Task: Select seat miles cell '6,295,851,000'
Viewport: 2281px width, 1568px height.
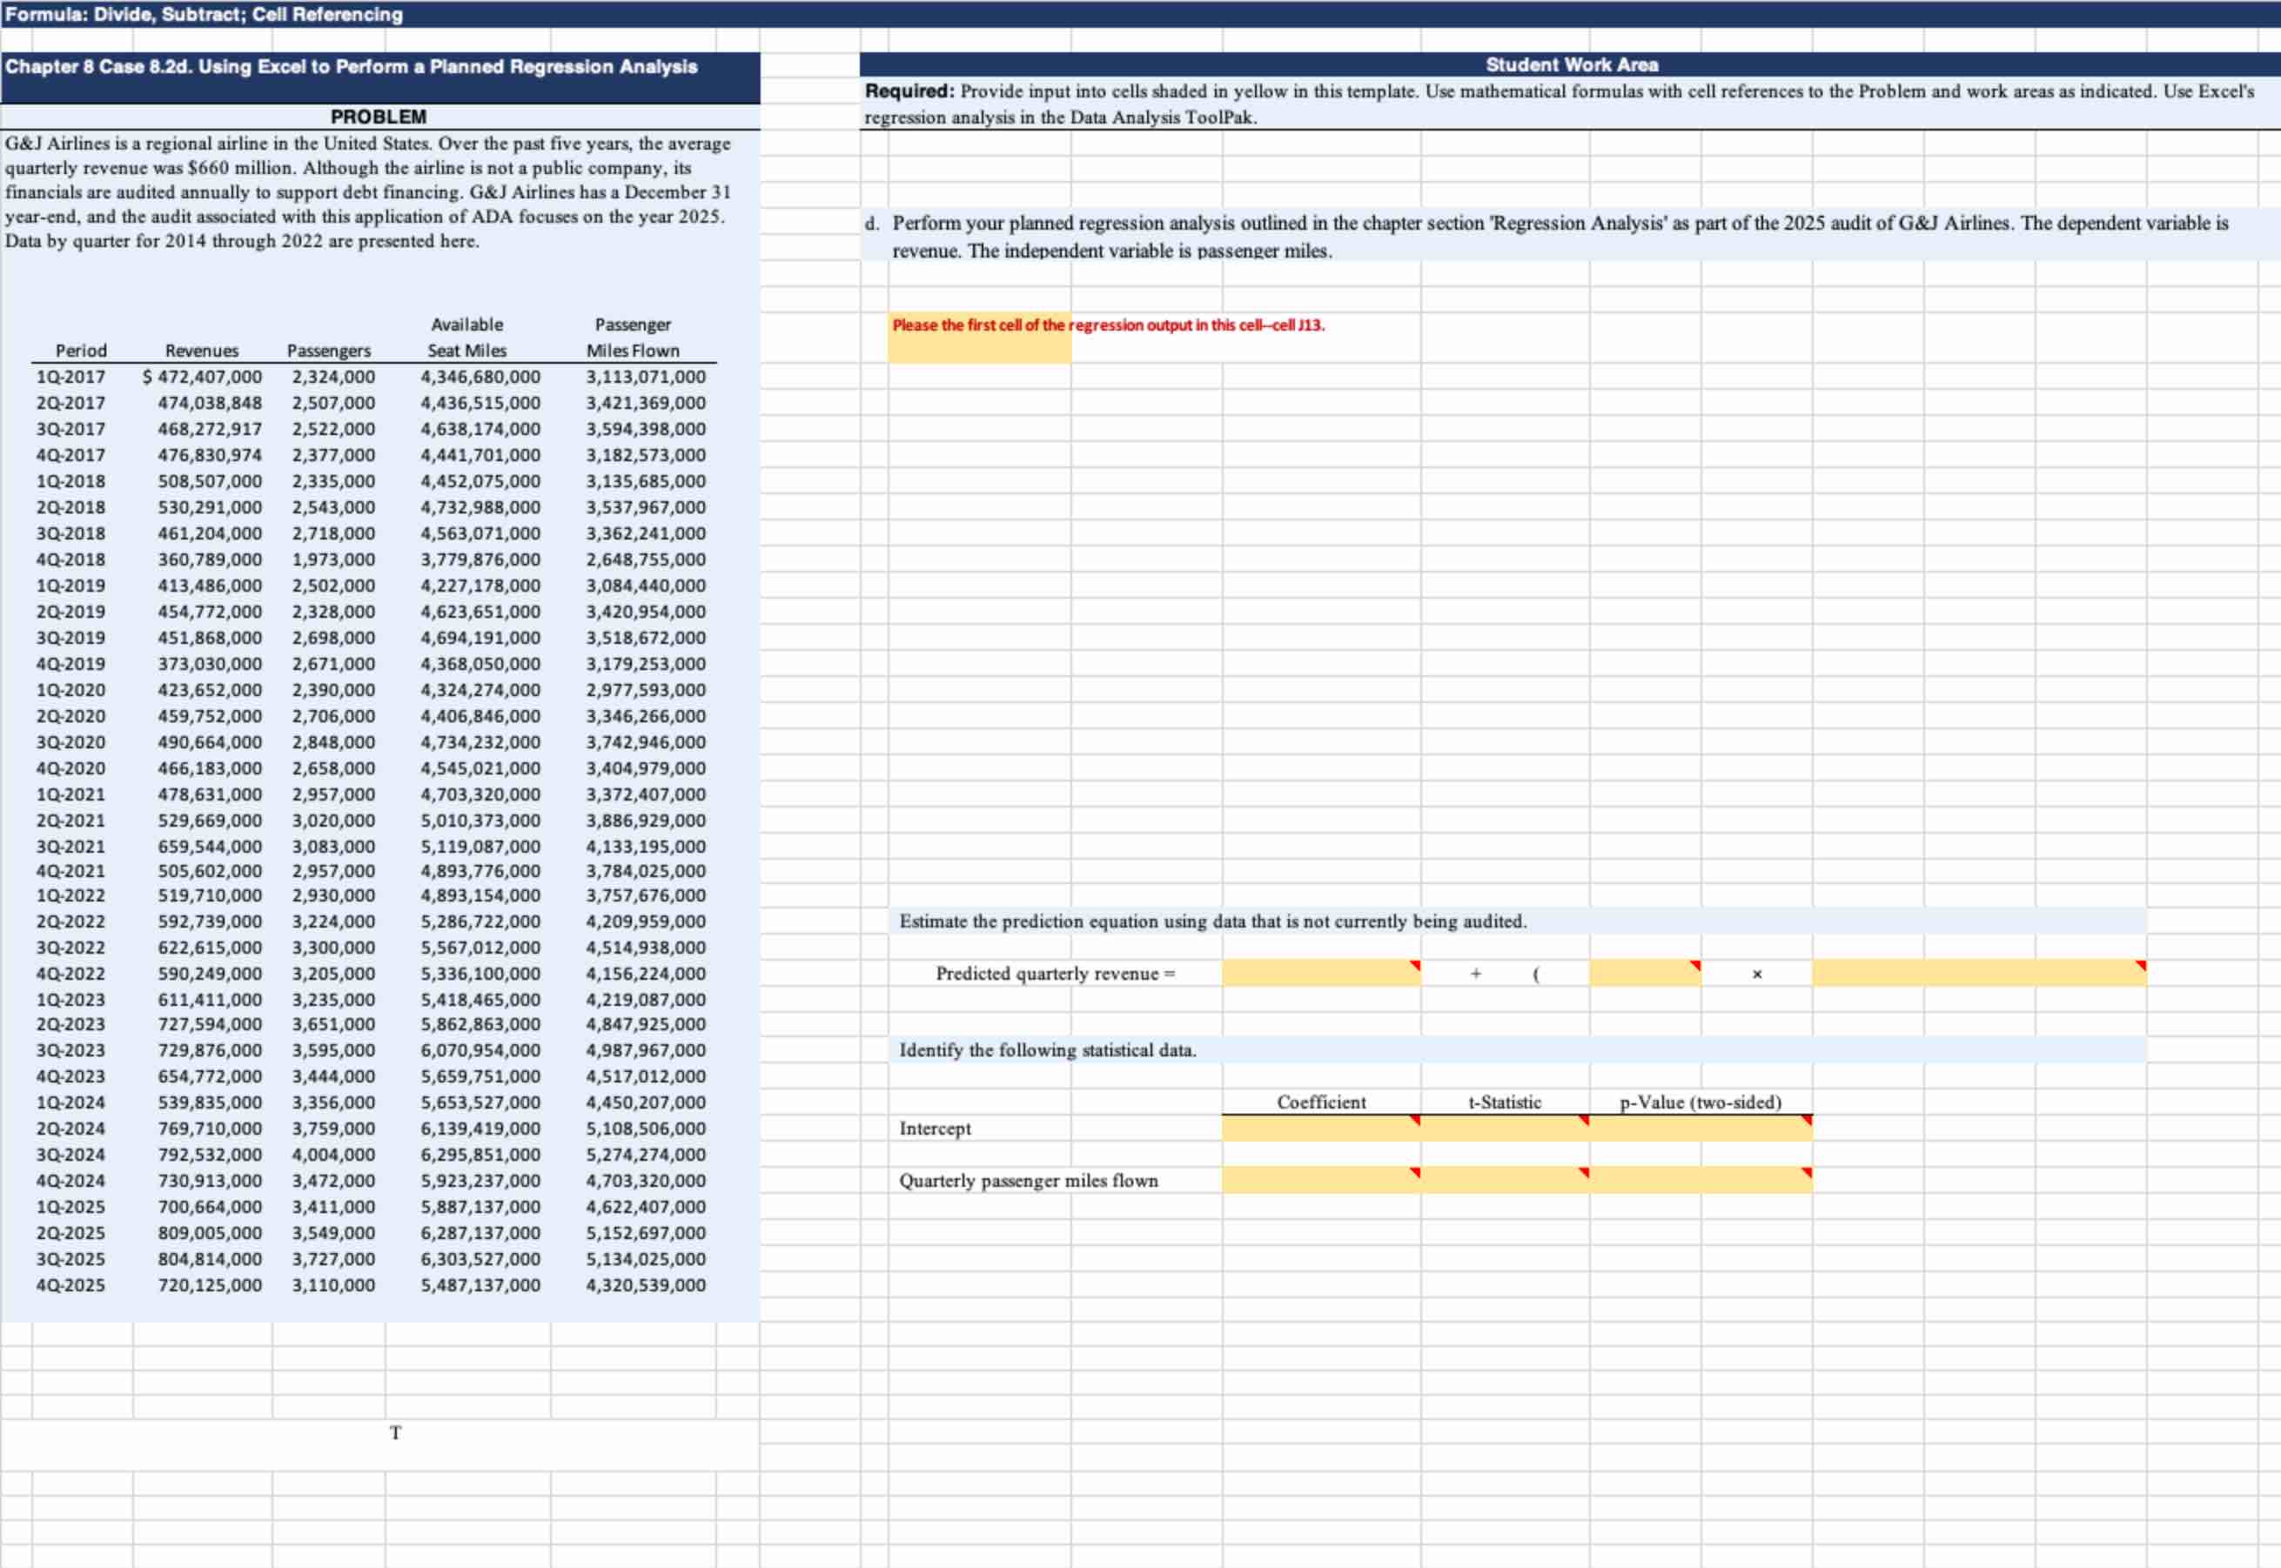Action: [x=480, y=1155]
